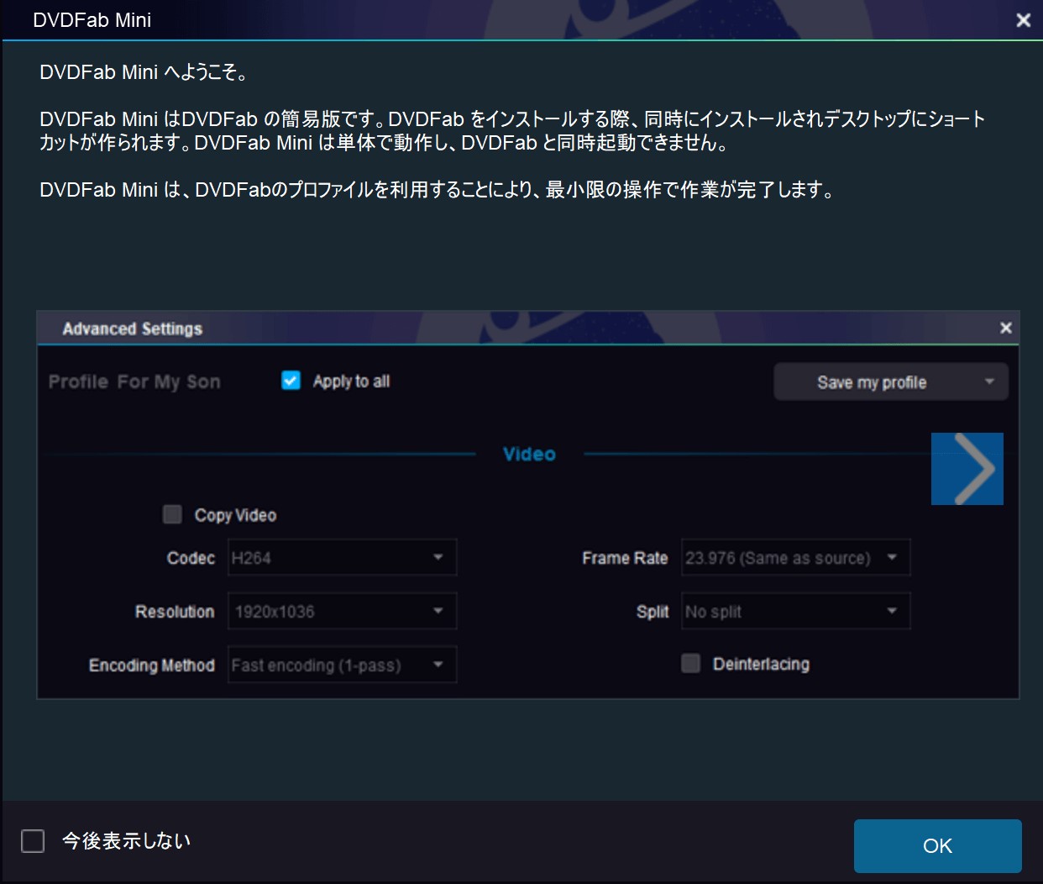This screenshot has height=884, width=1043.
Task: Open the Encoding Method dropdown
Action: 343,666
